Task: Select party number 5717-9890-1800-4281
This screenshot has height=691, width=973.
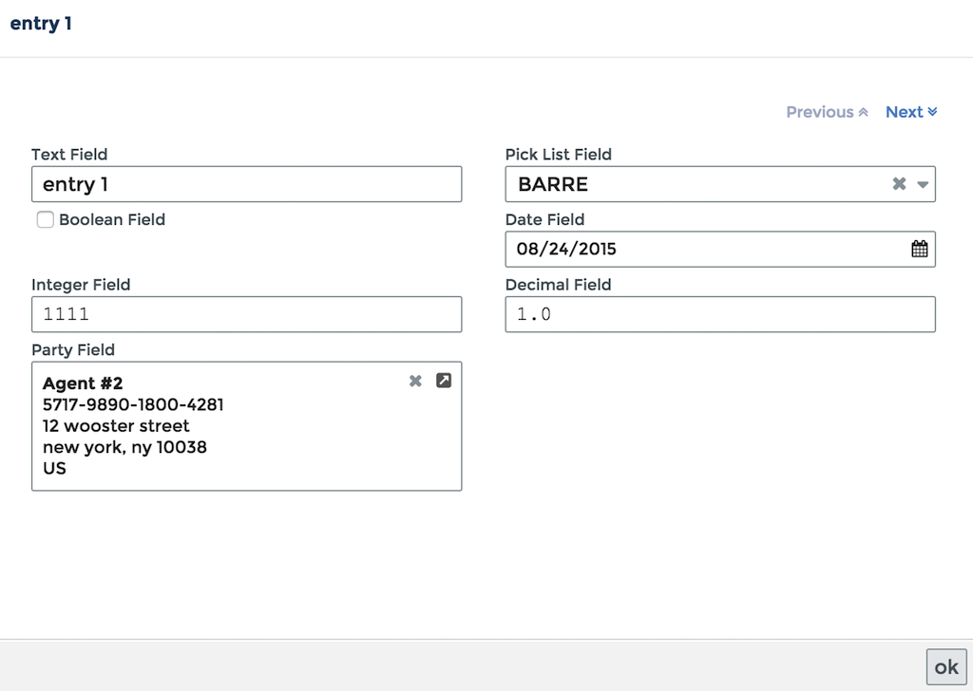Action: click(x=133, y=404)
